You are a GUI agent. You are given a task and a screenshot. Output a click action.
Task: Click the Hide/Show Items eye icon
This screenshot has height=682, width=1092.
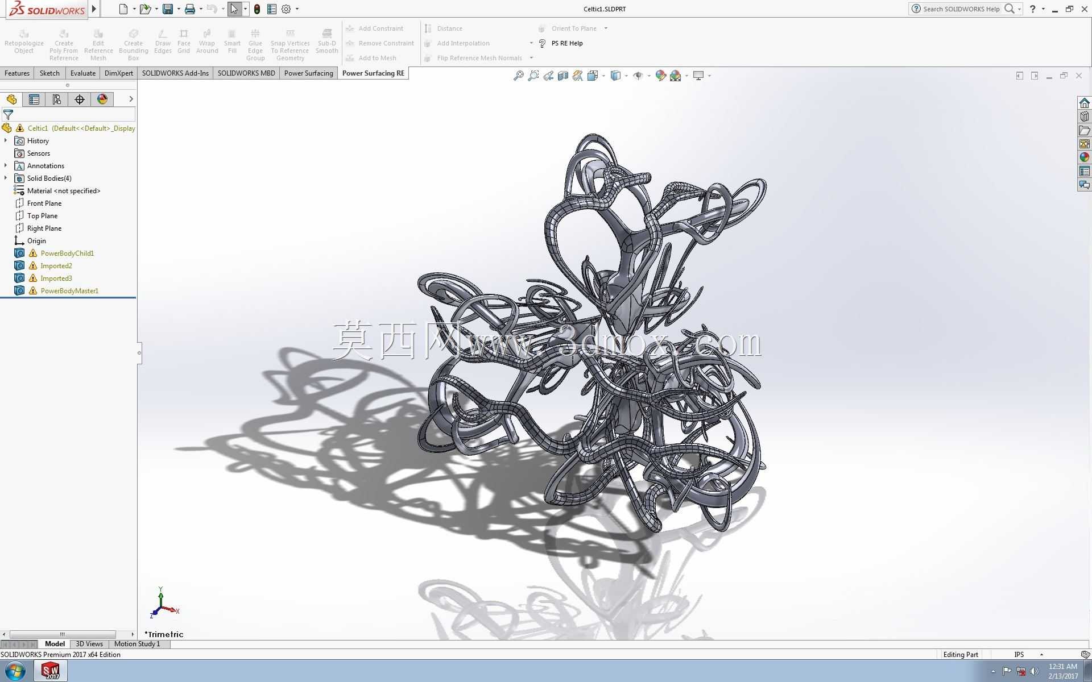pos(638,76)
